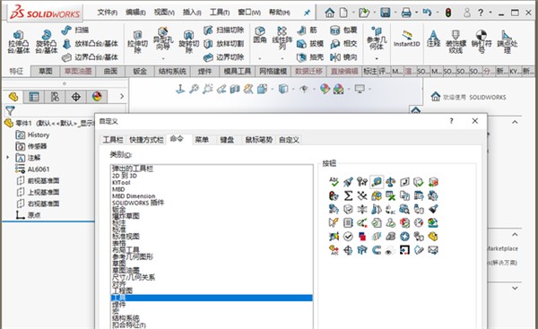Image resolution: width=538 pixels, height=329 pixels.
Task: Select 前视基准面 in the feature tree
Action: pyautogui.click(x=38, y=180)
